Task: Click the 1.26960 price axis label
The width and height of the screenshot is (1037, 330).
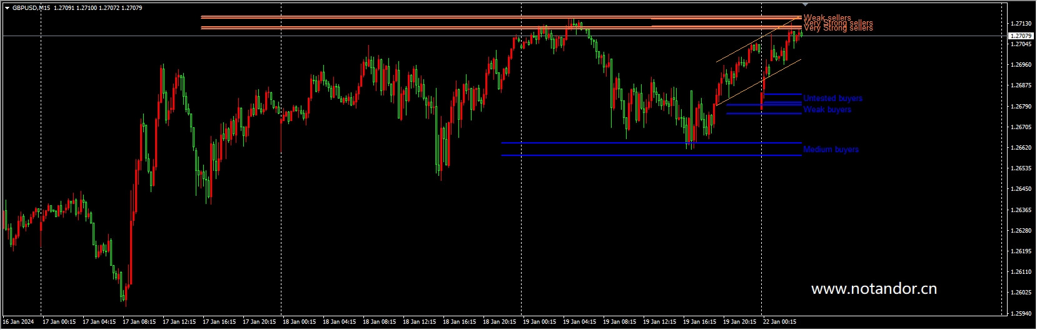Action: point(1021,65)
